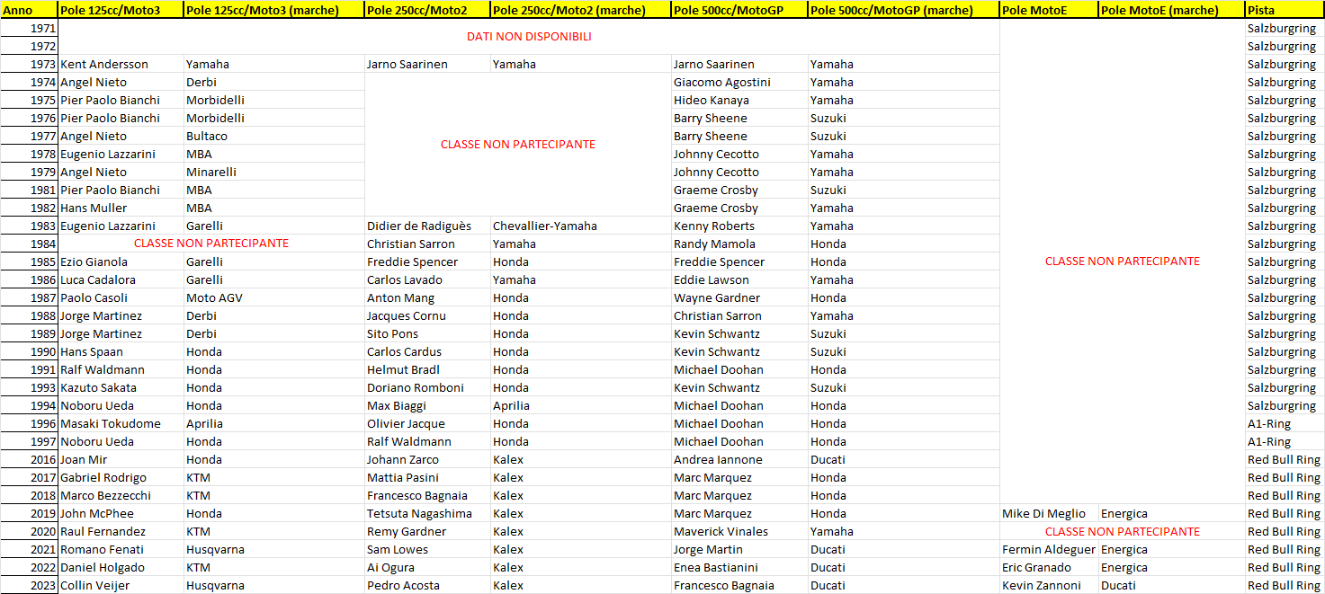Click the Joan Mir cell
1325x594 pixels.
(x=121, y=459)
